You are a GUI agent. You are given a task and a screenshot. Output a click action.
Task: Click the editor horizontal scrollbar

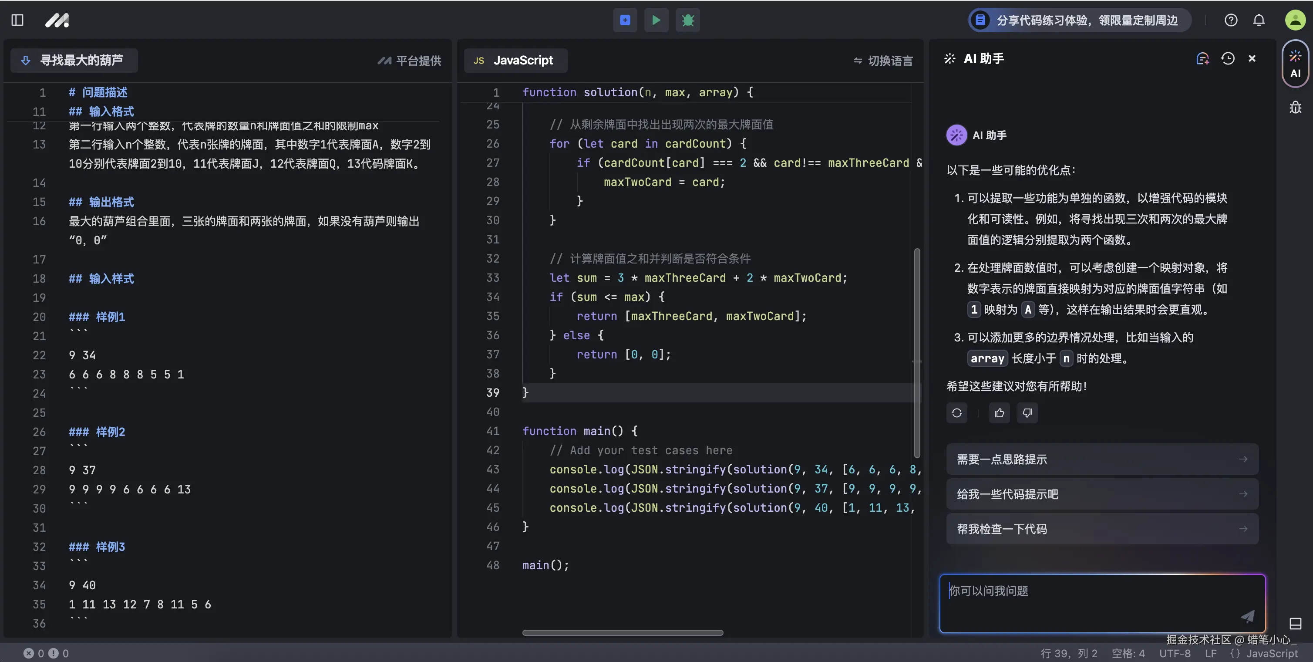point(623,632)
